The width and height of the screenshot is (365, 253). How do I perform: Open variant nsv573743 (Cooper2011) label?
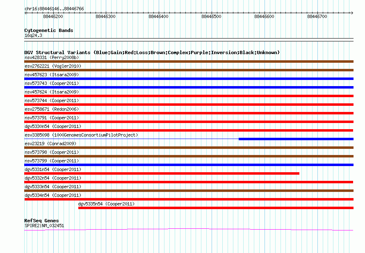click(52, 83)
